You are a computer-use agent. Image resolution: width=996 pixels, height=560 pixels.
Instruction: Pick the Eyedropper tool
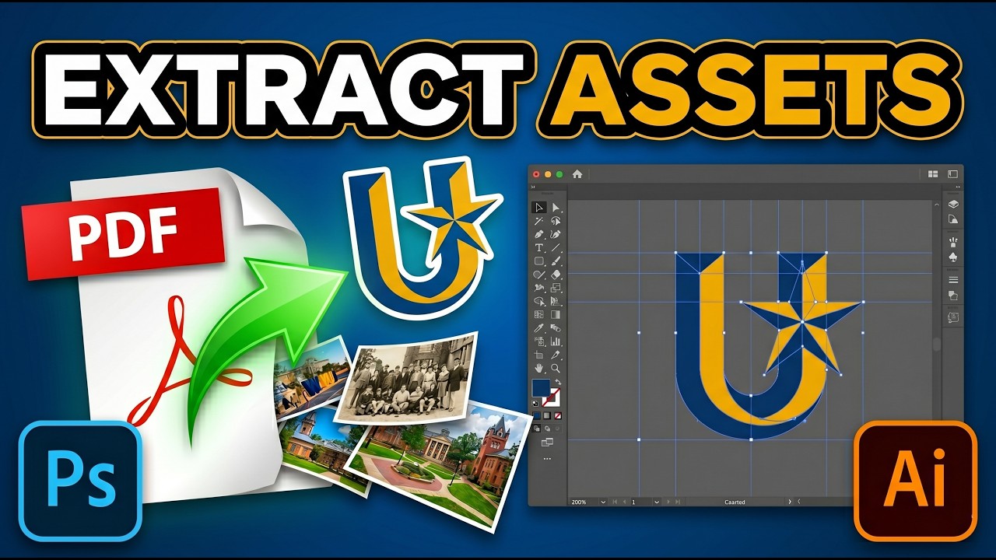(x=538, y=328)
